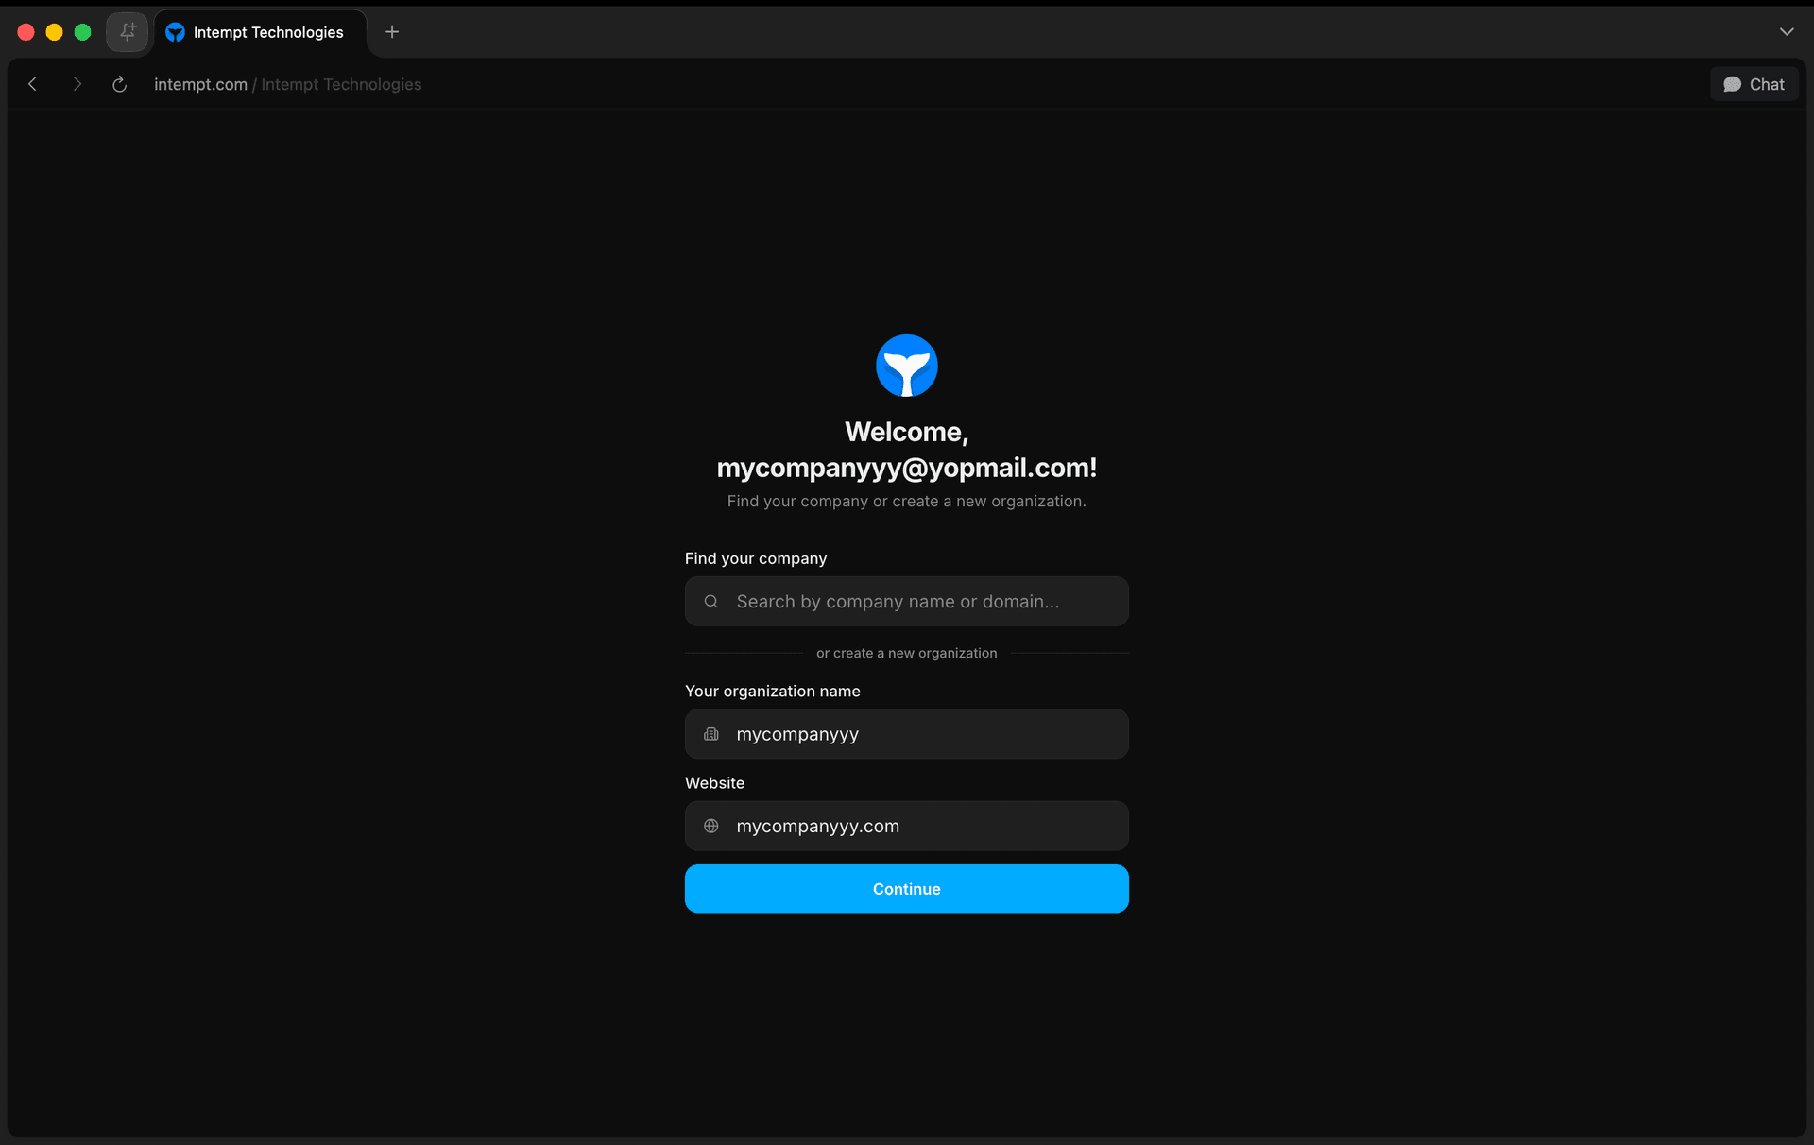This screenshot has width=1814, height=1145.
Task: Click the globe icon in Website field
Action: tap(711, 826)
